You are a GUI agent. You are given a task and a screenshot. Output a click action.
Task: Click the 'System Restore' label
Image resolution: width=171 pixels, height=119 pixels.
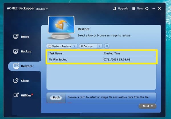click(62, 46)
